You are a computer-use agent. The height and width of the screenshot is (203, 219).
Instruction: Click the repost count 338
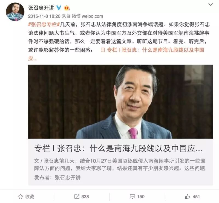[85, 197]
